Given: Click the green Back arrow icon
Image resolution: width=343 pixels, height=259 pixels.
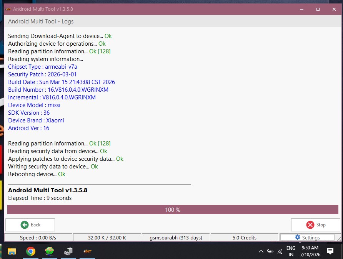Looking at the screenshot, I should [x=25, y=225].
